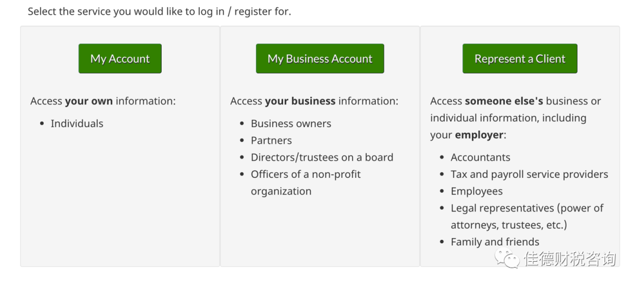The image size is (637, 287).
Task: Open the My Business Account service
Action: pyautogui.click(x=320, y=59)
